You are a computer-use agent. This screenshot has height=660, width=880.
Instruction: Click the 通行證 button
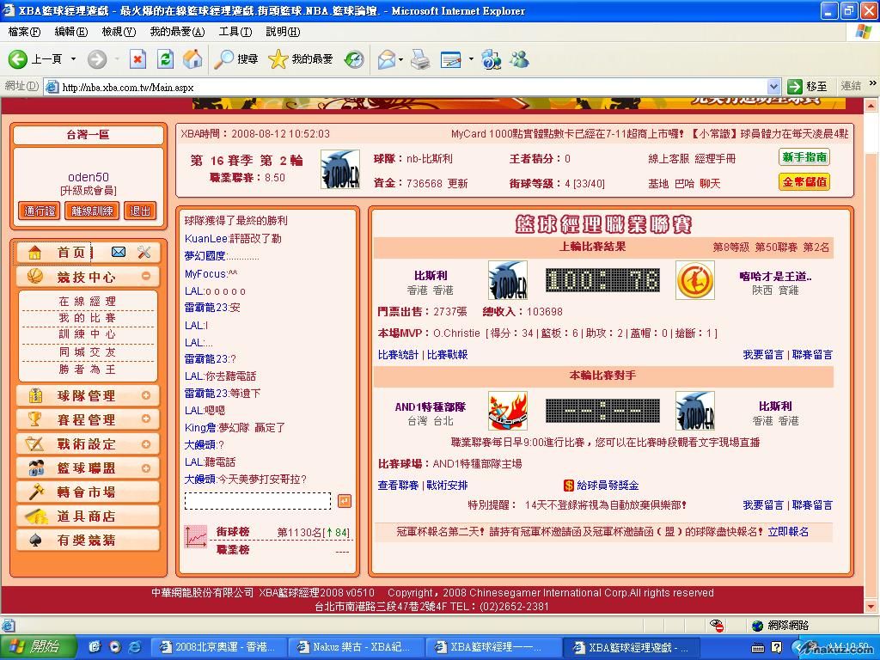point(40,211)
